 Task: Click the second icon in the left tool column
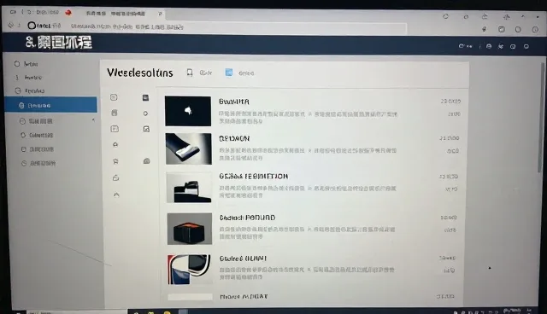(x=115, y=113)
